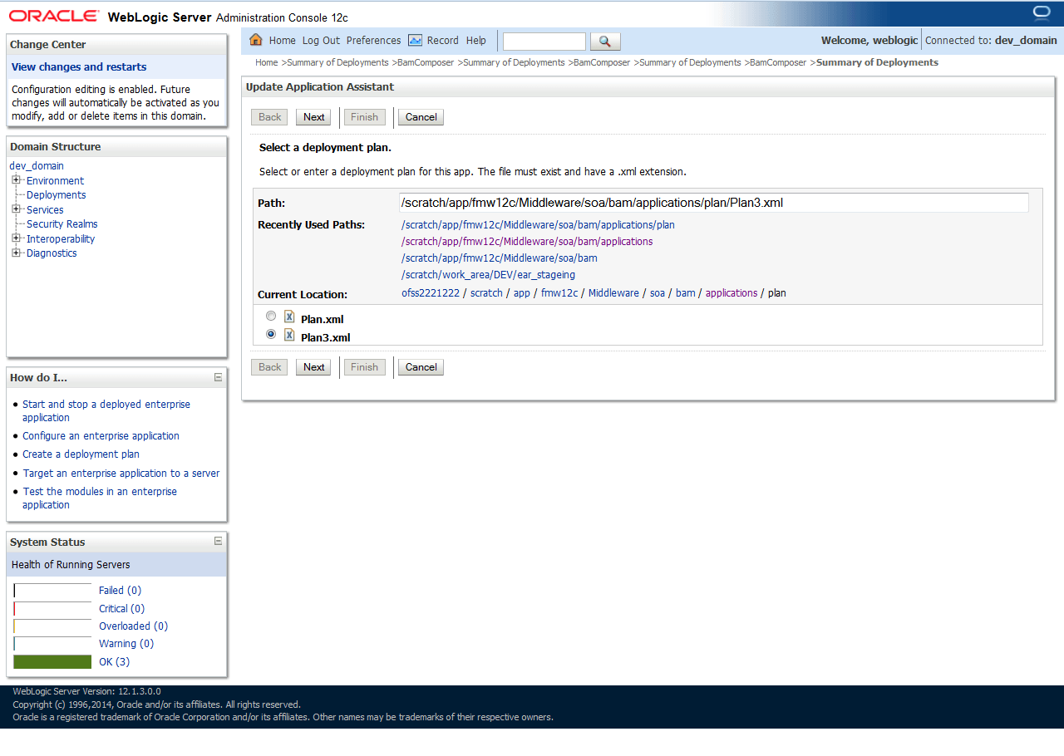Select Environment in the Domain Structure tree
Screen dimensions: 1064x756
[55, 180]
